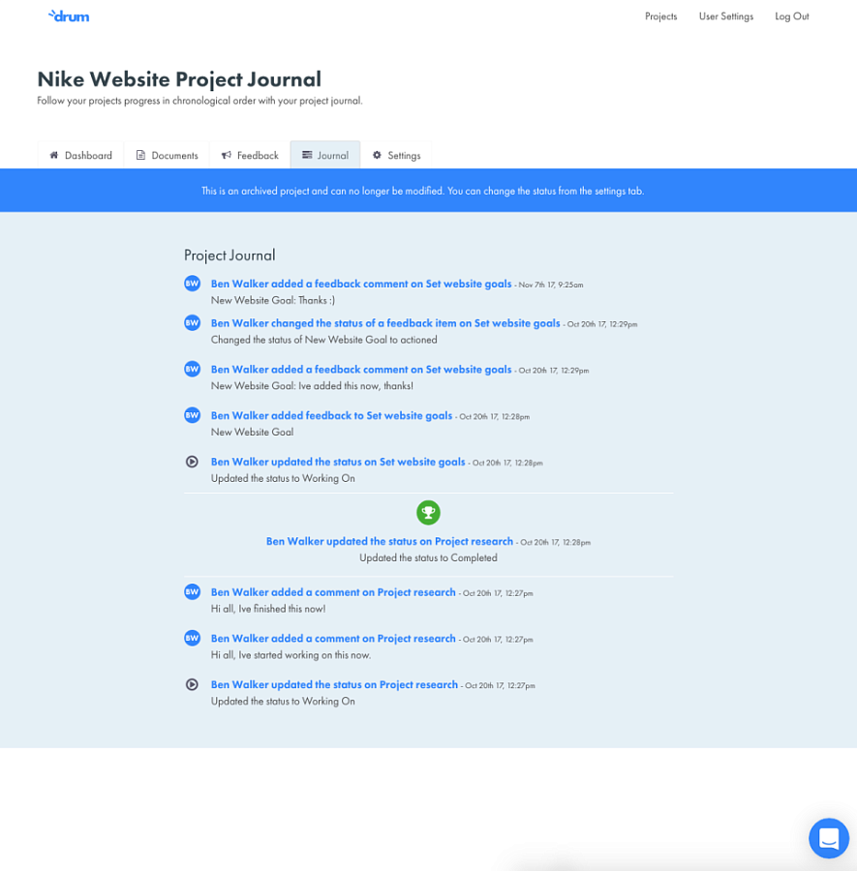The height and width of the screenshot is (871, 857).
Task: Open Nov 7th feedback comment on Set website goals
Action: coord(361,284)
